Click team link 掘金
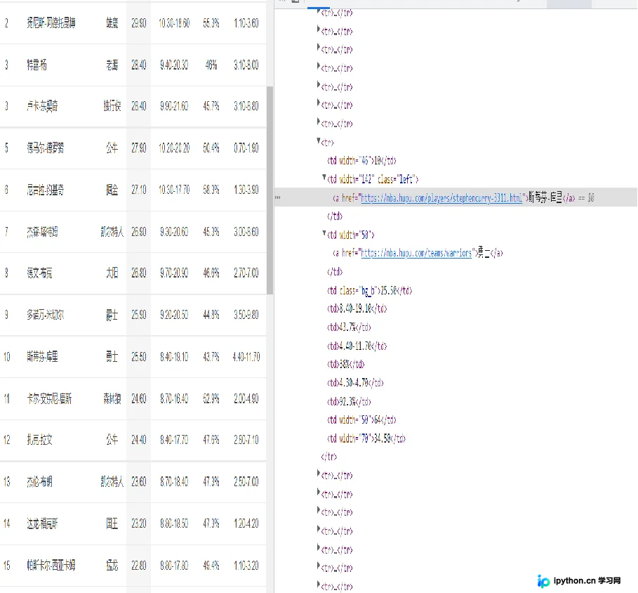The image size is (638, 593). 112,190
